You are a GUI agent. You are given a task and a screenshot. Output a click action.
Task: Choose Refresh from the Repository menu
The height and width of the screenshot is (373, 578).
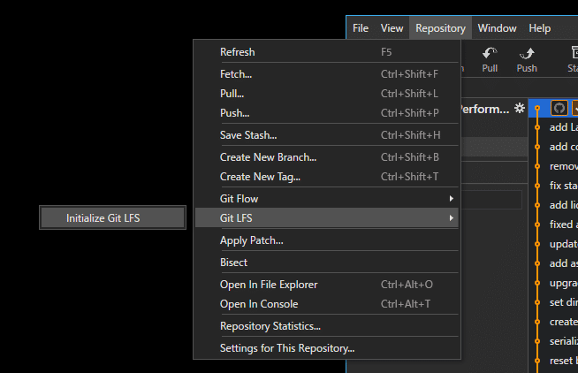tap(237, 52)
